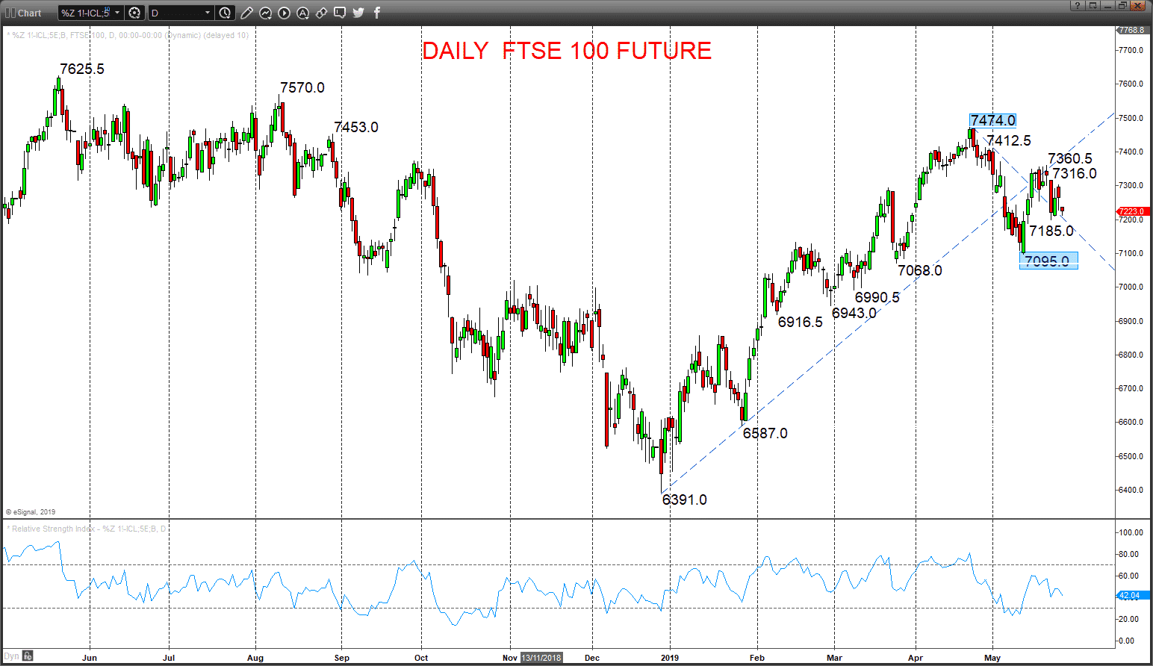Screen dimensions: 1153x666
Task: Open the window layout dropdown button
Action: pos(1093,5)
